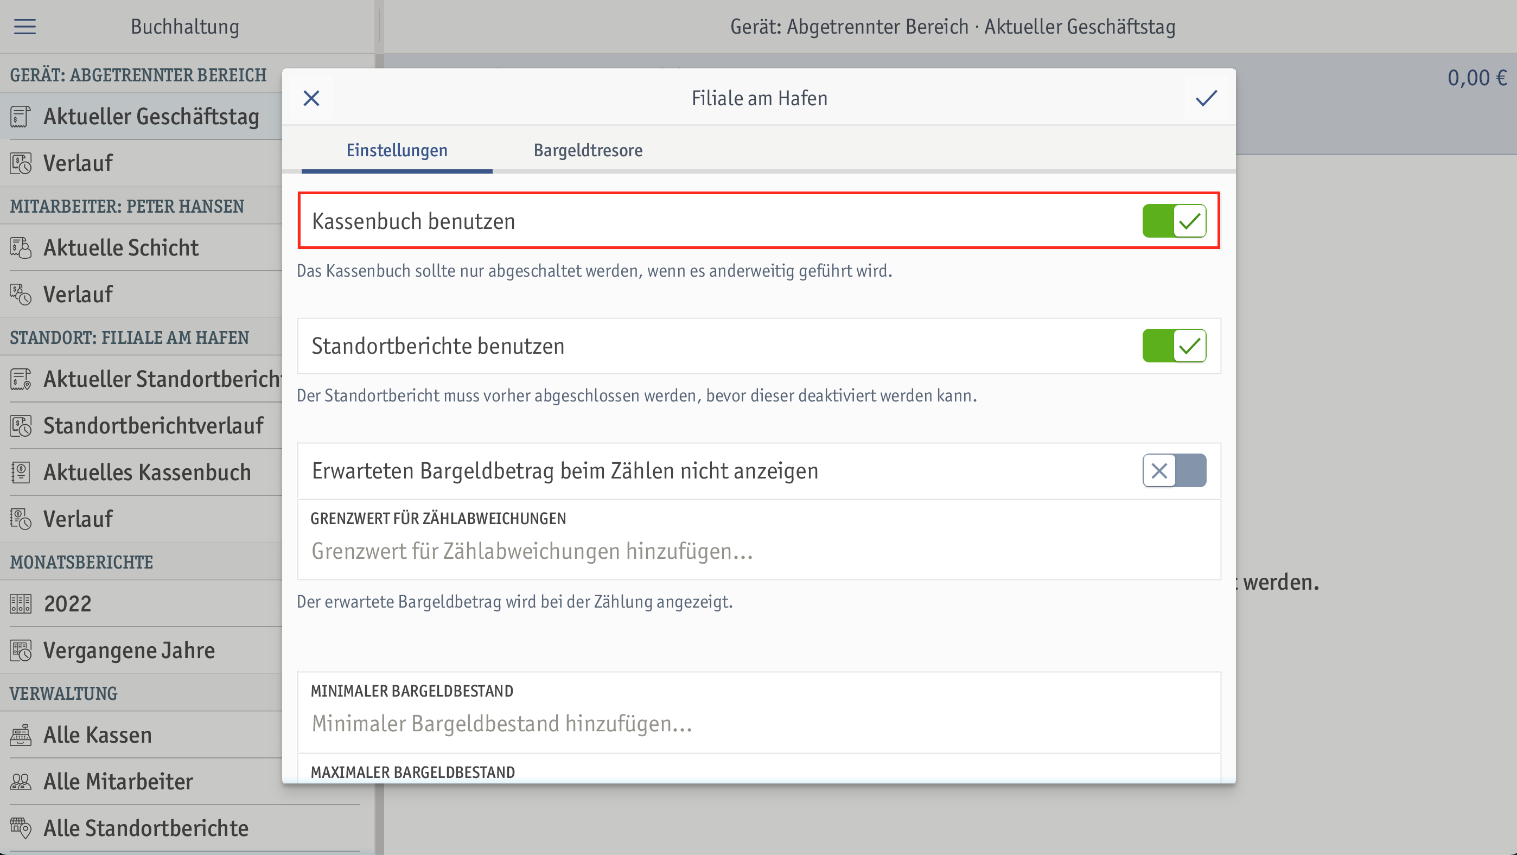This screenshot has width=1517, height=855.
Task: Toggle the Kassenbuch benutzen switch
Action: (x=1174, y=221)
